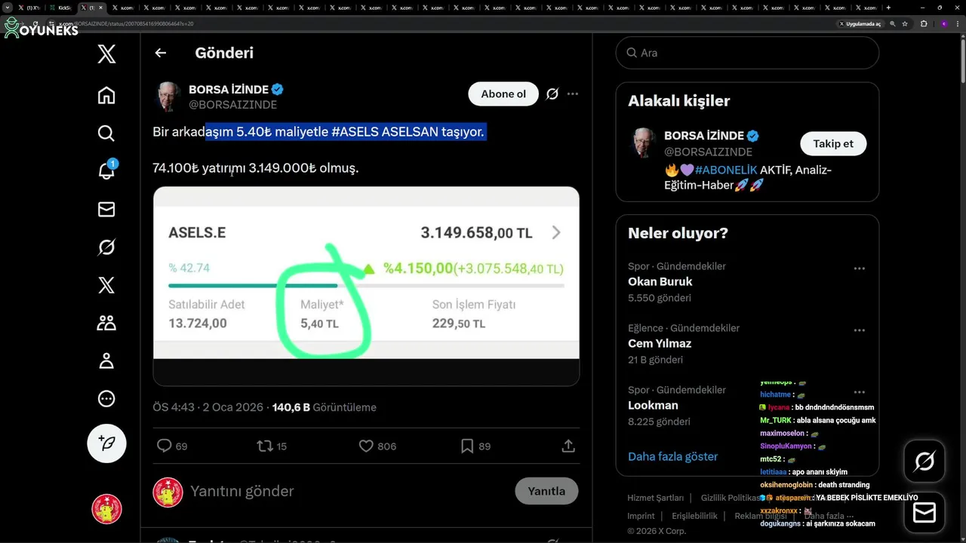Click Daha fazla göster under trends
The height and width of the screenshot is (543, 966).
[x=672, y=456]
